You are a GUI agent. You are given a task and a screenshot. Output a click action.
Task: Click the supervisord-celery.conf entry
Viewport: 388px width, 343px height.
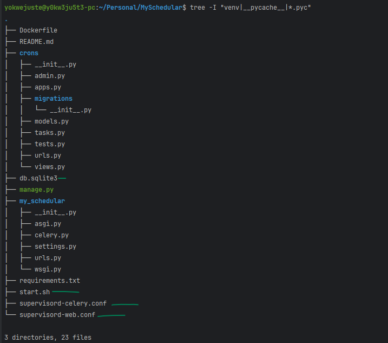(x=63, y=303)
